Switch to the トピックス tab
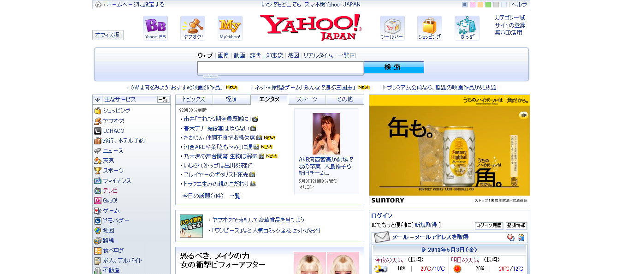Image resolution: width=622 pixels, height=274 pixels. [194, 99]
